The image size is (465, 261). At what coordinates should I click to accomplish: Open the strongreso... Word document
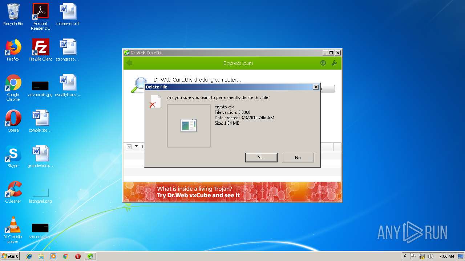click(68, 50)
